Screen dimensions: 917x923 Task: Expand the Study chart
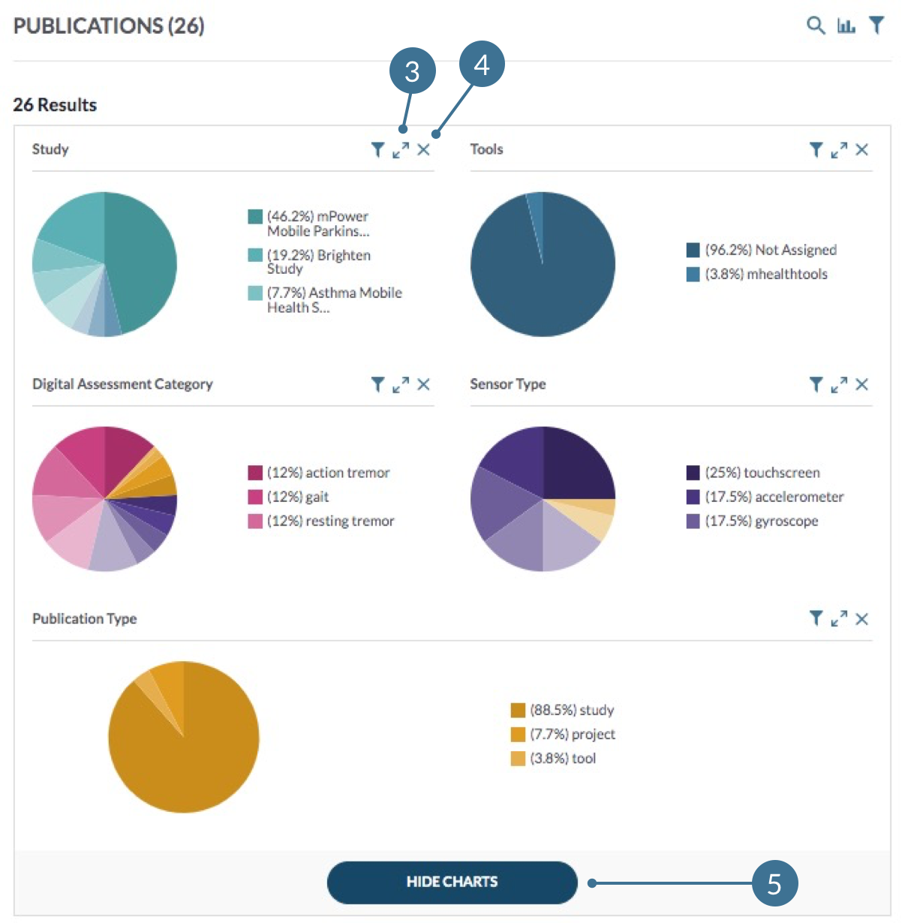(401, 150)
